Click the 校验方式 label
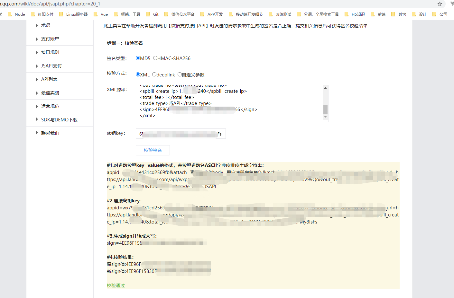This screenshot has width=454, height=298. point(117,74)
